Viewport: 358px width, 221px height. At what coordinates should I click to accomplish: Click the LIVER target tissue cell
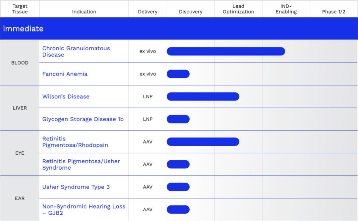pyautogui.click(x=20, y=108)
